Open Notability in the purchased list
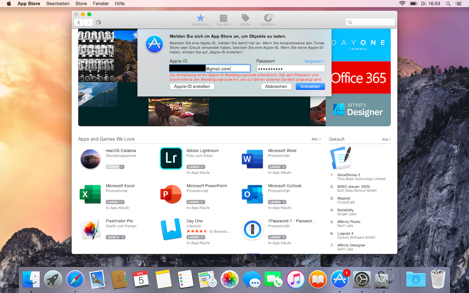The height and width of the screenshot is (293, 469). click(345, 210)
